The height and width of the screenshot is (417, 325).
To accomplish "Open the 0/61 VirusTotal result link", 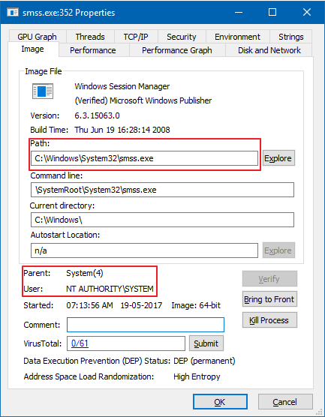I will click(80, 343).
